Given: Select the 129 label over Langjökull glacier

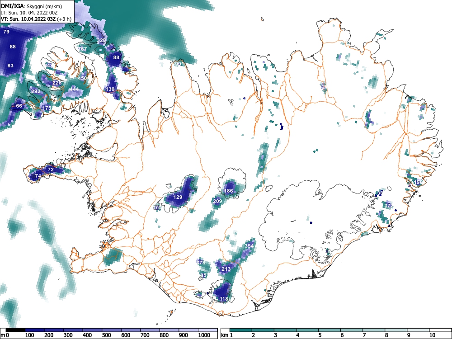Looking at the screenshot, I should 178,197.
